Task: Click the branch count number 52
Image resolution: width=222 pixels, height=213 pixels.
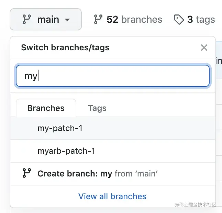Action: [112, 20]
